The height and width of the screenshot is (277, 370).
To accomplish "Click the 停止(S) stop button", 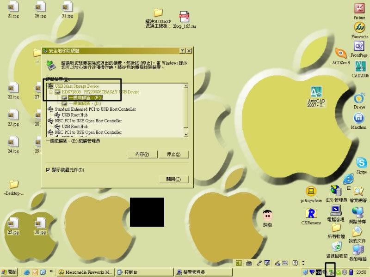I will [x=174, y=154].
